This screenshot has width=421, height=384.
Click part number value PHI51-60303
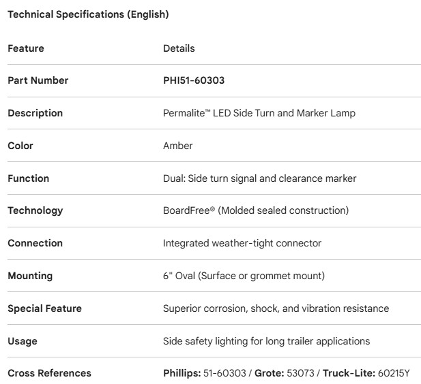click(x=194, y=80)
